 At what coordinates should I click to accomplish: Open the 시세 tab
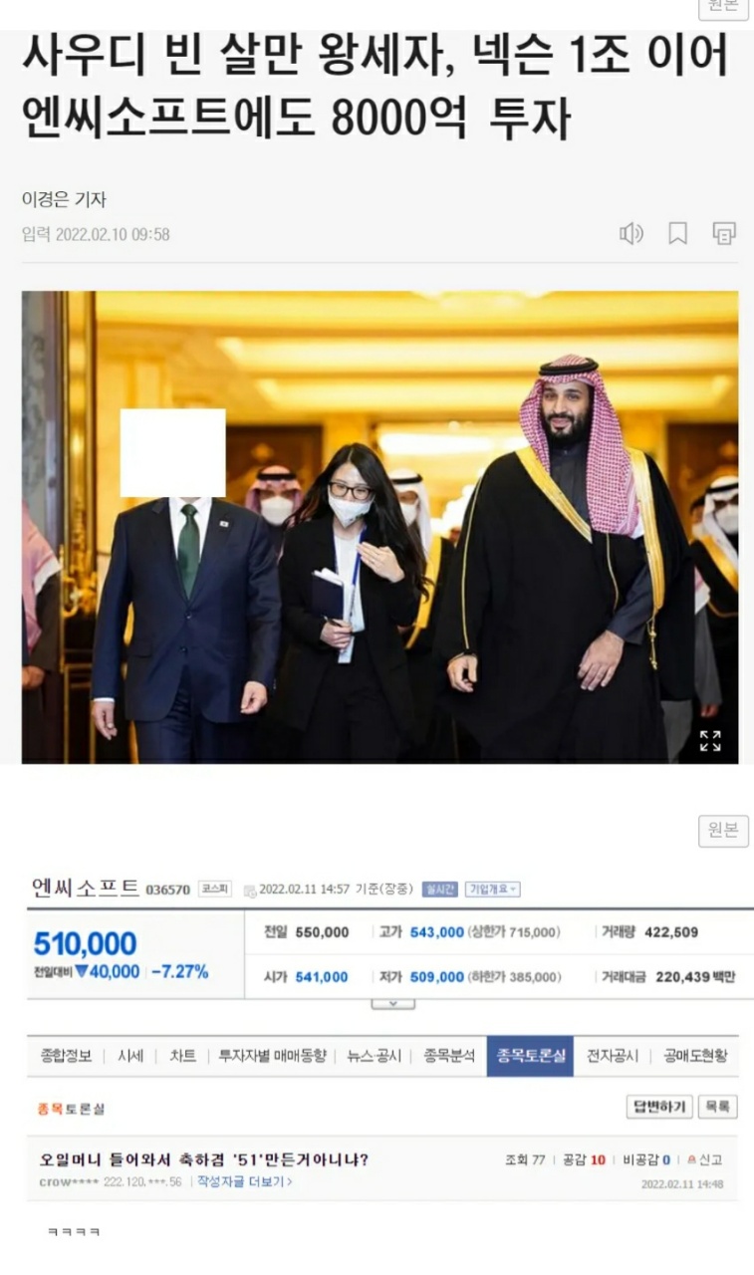(x=130, y=1056)
